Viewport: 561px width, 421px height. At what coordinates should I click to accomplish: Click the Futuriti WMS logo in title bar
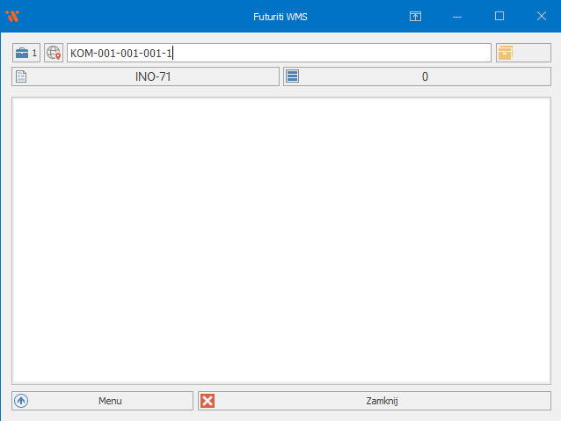pyautogui.click(x=12, y=16)
